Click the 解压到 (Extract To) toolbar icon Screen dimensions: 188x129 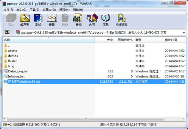pyautogui.click(x=25, y=20)
